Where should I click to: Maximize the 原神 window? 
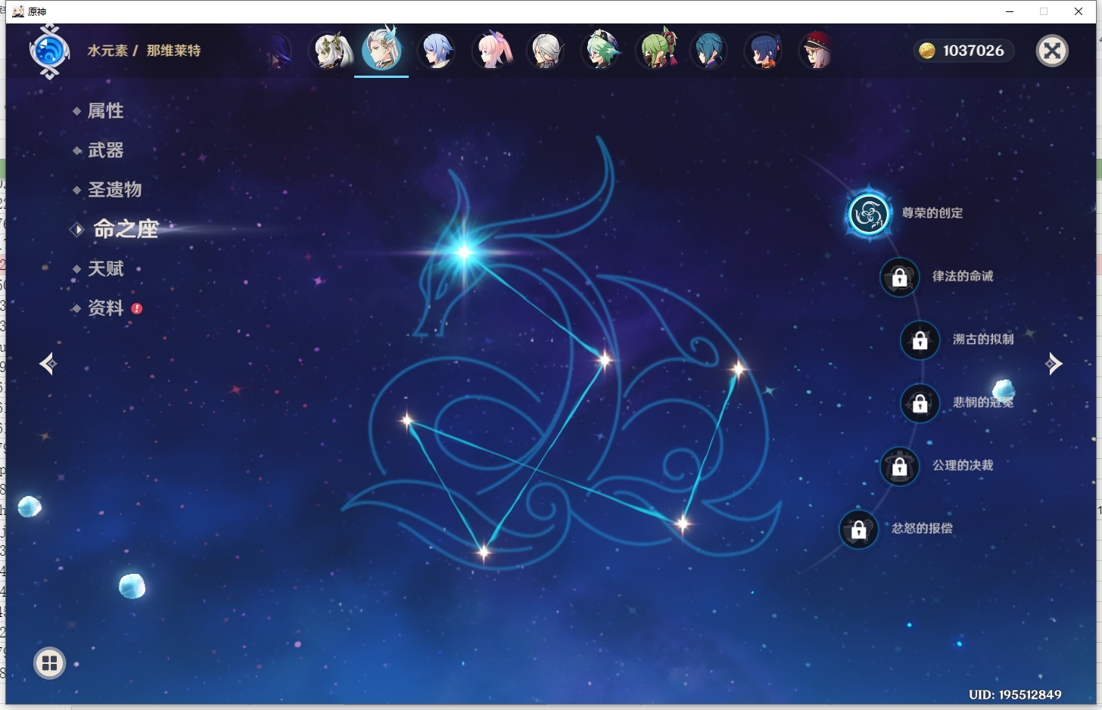1044,11
